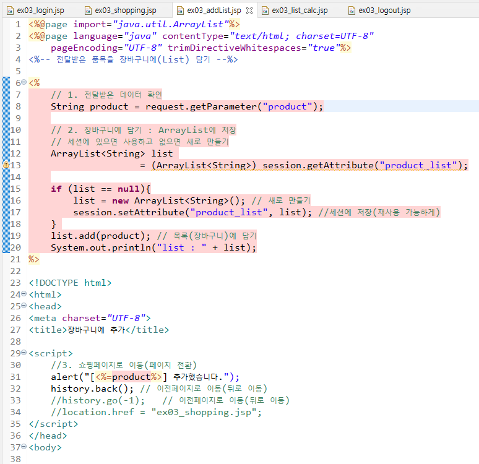Viewport: 479px width, 464px height.
Task: Open the ex03_list_calc.jsp tab
Action: click(300, 11)
